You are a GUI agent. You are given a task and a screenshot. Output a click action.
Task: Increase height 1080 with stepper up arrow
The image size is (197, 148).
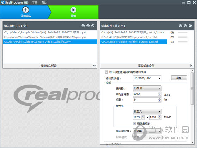(159, 116)
